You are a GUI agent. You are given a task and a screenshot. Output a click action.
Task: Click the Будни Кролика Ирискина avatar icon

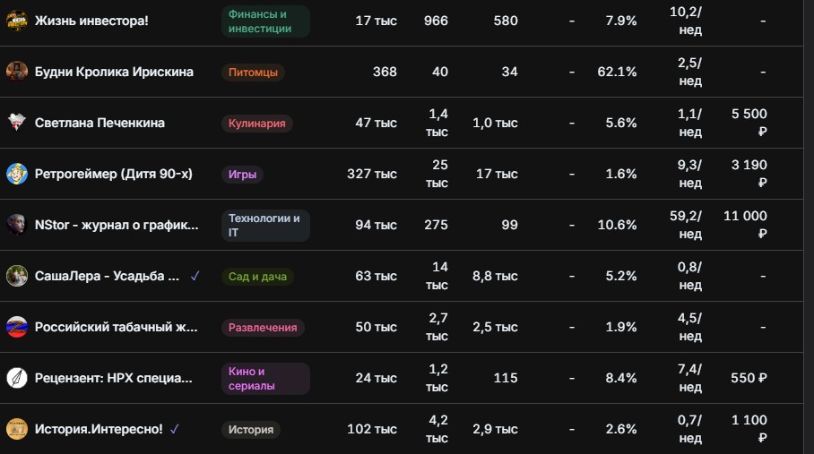[x=17, y=72]
